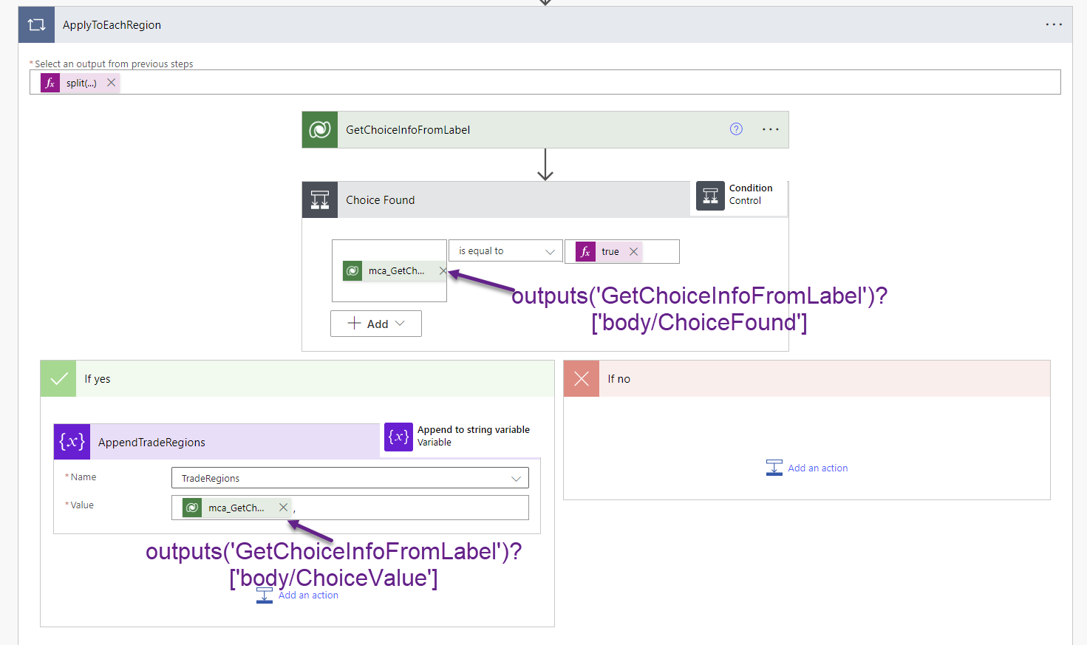Click the Append to string variable icon

tap(398, 437)
